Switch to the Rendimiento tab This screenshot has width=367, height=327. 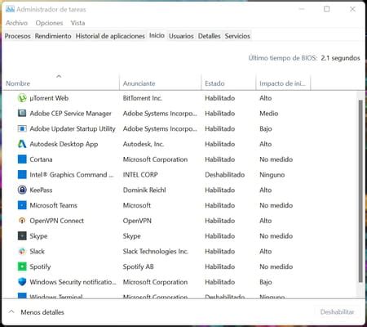53,36
